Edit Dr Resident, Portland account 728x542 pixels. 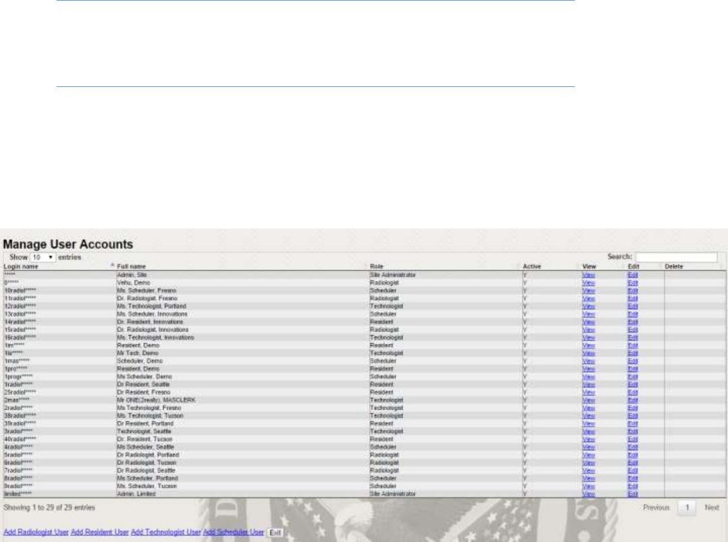[633, 423]
